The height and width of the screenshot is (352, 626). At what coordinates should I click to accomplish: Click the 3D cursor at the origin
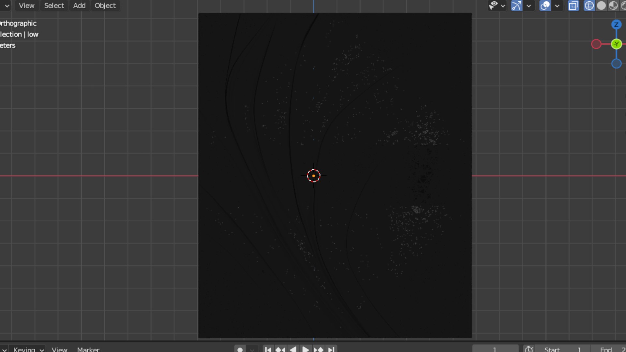[x=314, y=176]
